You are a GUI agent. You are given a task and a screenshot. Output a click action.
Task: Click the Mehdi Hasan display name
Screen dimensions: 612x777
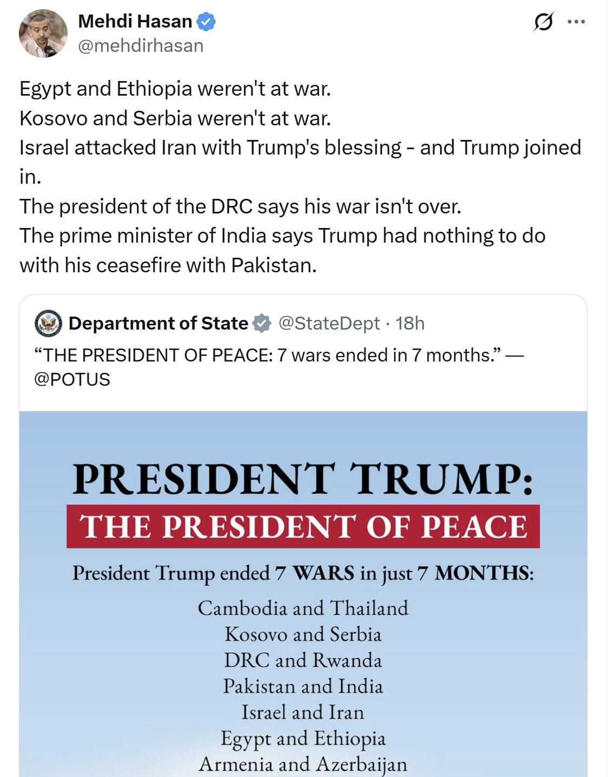tap(135, 22)
